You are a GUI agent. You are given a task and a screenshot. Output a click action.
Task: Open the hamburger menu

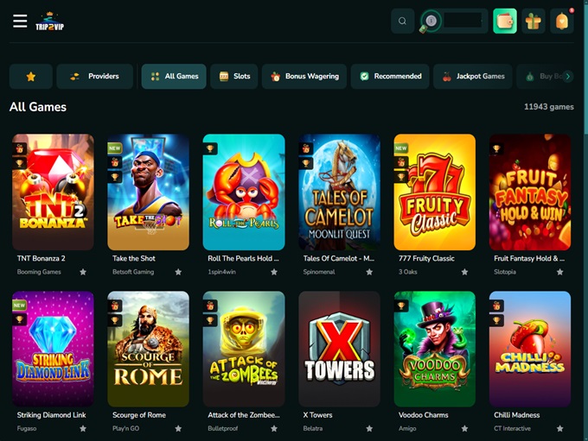[x=20, y=22]
